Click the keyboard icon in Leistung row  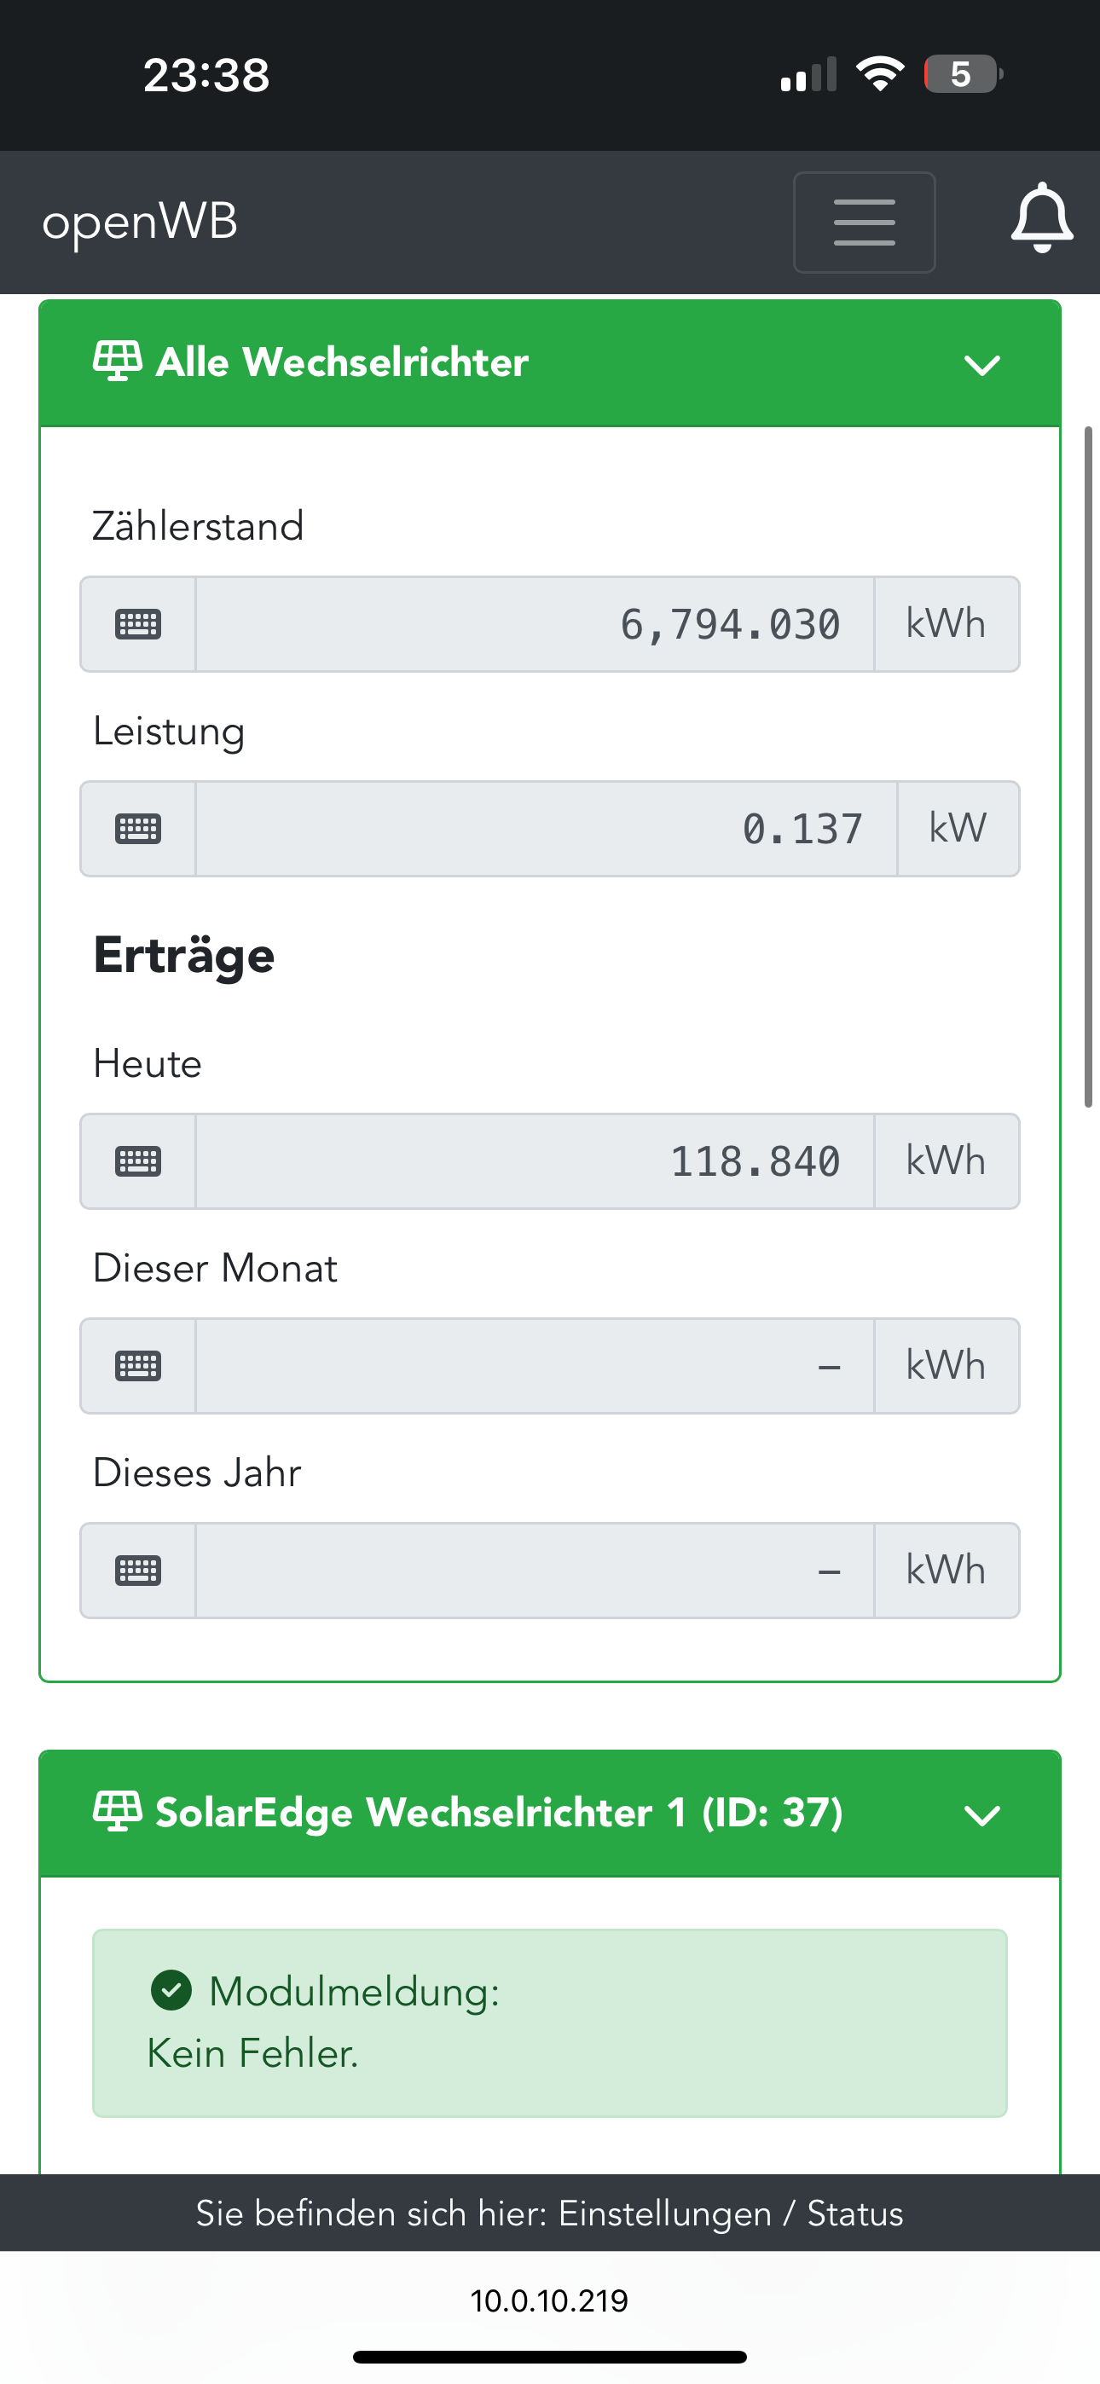coord(138,830)
